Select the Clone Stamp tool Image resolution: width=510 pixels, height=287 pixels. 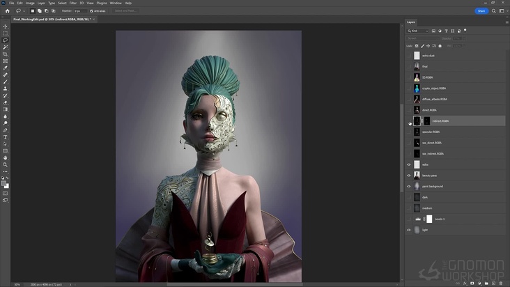[x=5, y=88]
